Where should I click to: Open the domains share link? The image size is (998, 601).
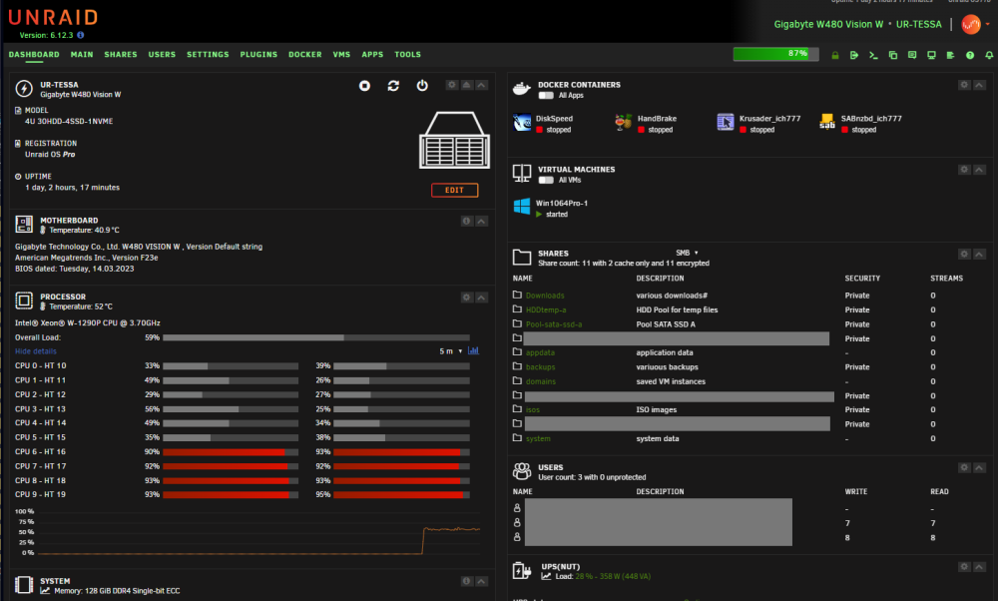pyautogui.click(x=541, y=381)
